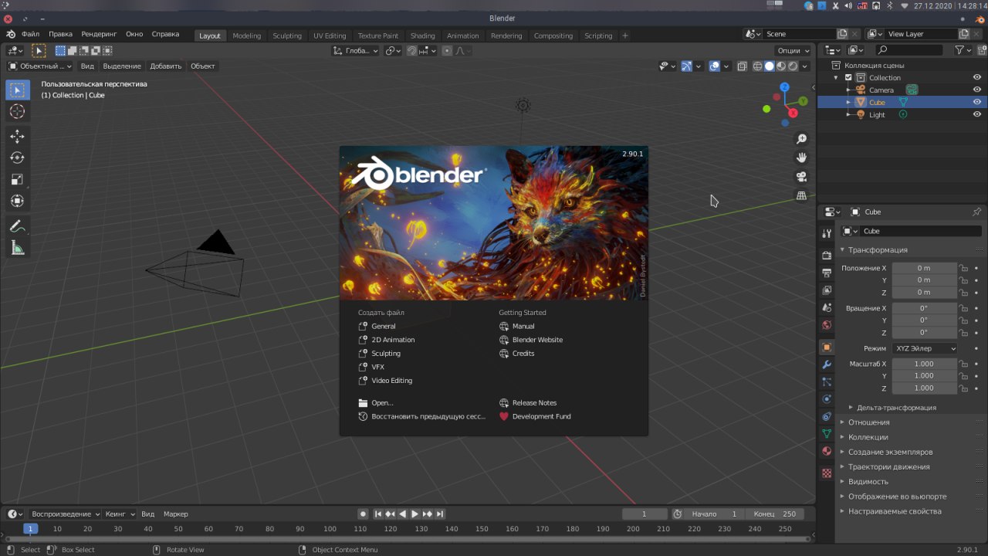Screen dimensions: 988x556
Task: Open the World properties tab
Action: (x=827, y=325)
